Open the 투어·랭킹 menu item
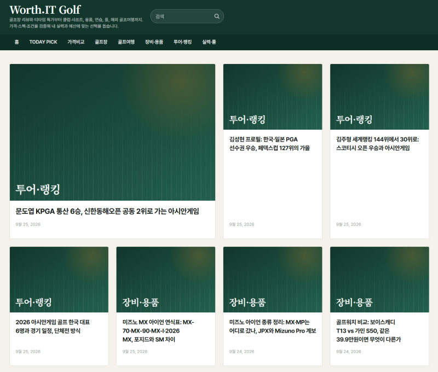The image size is (438, 372). [183, 42]
